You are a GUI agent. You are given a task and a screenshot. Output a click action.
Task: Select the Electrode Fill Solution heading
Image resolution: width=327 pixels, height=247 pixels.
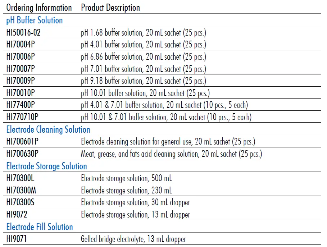[x=40, y=227]
